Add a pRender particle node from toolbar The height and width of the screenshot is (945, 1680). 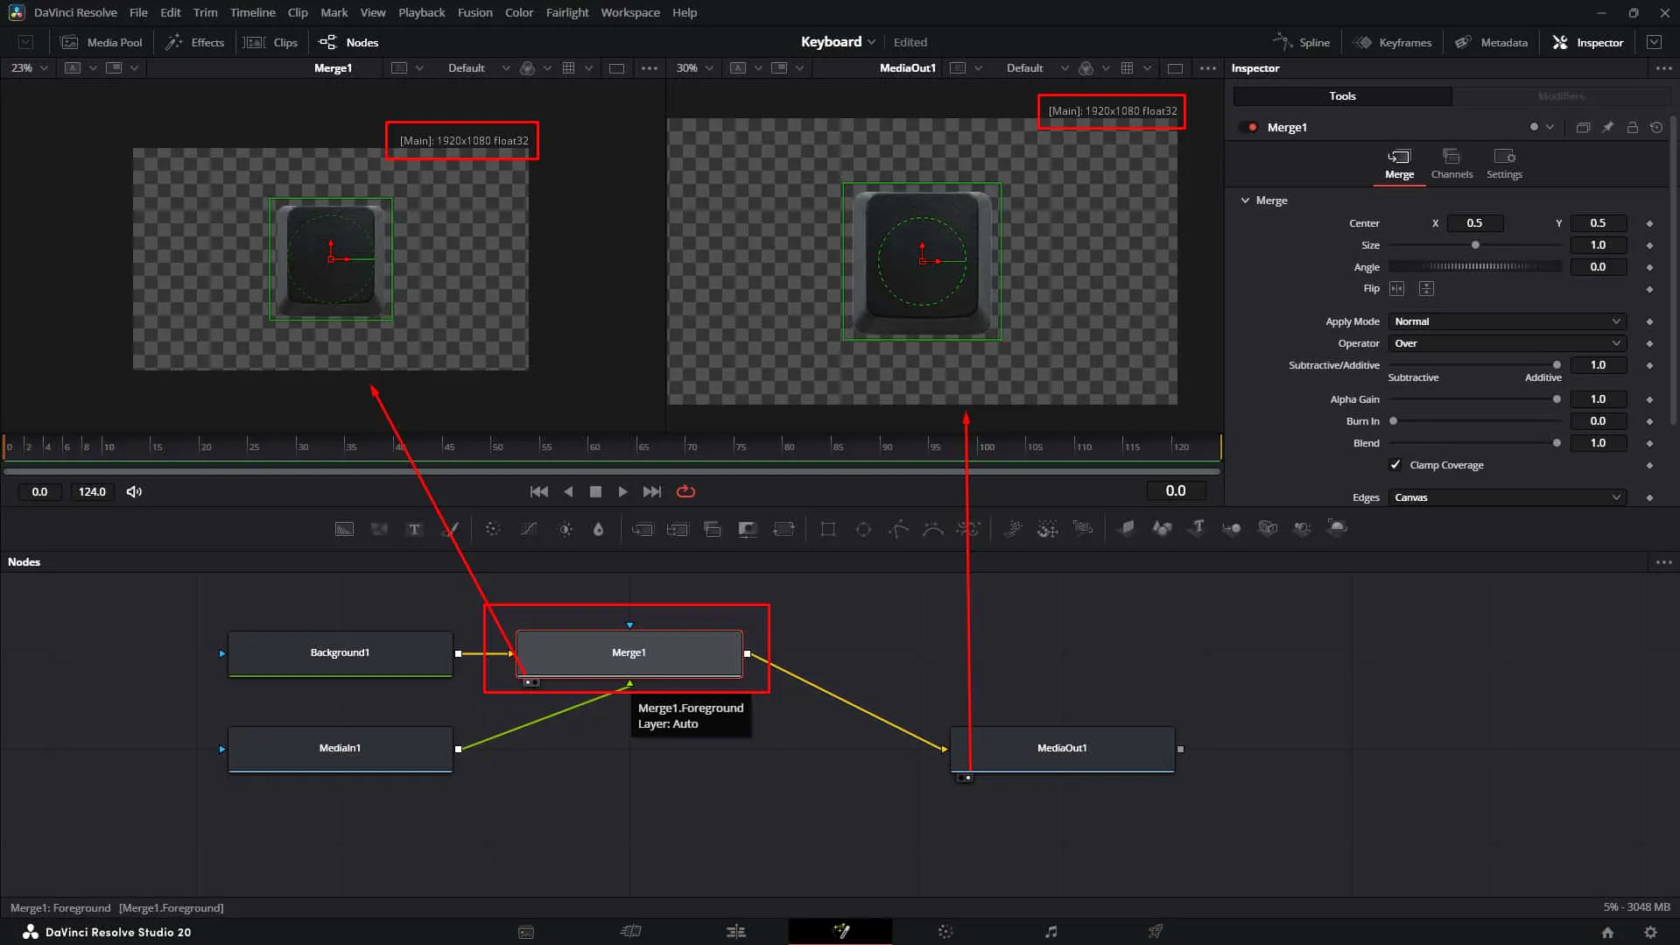1083,529
